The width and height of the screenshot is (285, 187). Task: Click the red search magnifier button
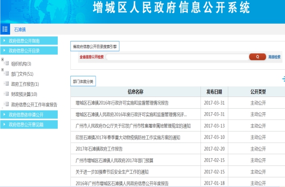257,57
